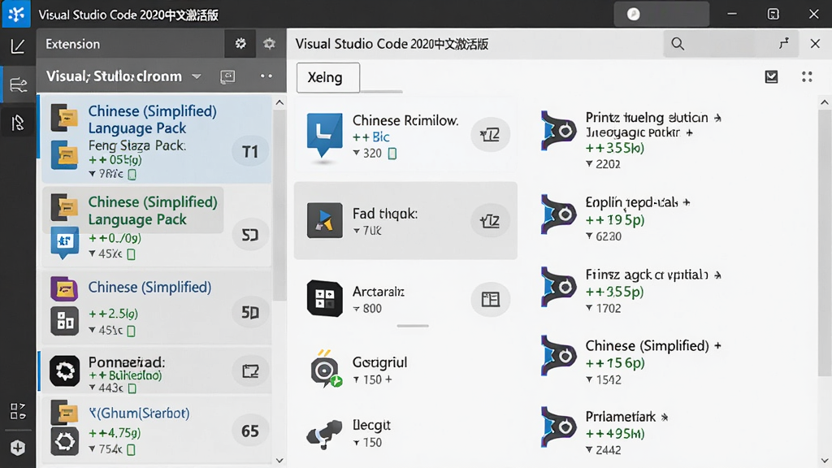
Task: Open the Ftinsz agck extension entry
Action: (631, 290)
